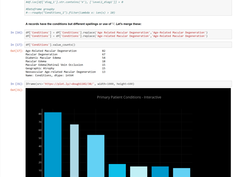Click the pale blue bar reaching 67

point(74,150)
